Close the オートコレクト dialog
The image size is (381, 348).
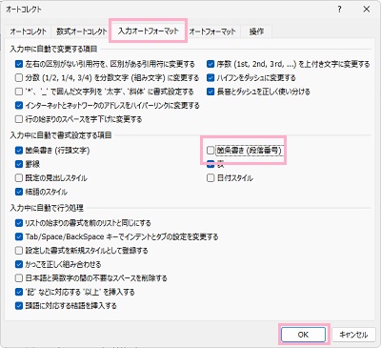click(x=367, y=10)
